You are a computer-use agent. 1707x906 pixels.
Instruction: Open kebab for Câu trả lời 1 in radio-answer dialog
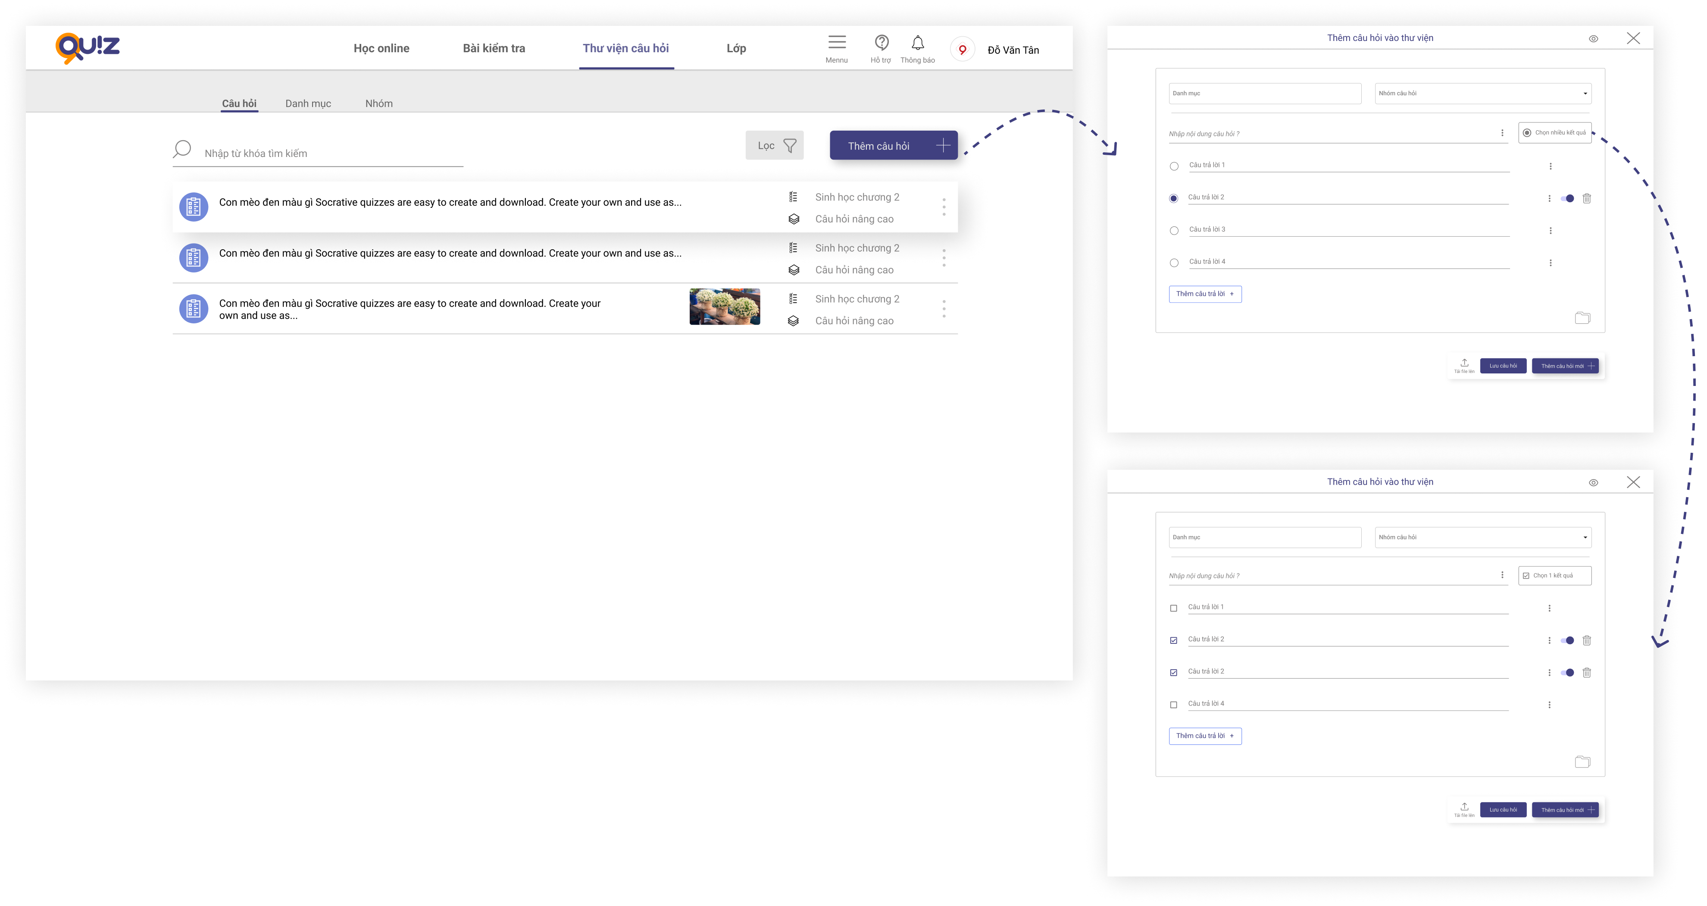(x=1550, y=166)
